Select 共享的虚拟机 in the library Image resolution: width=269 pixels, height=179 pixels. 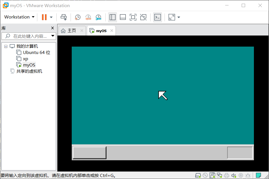point(29,71)
